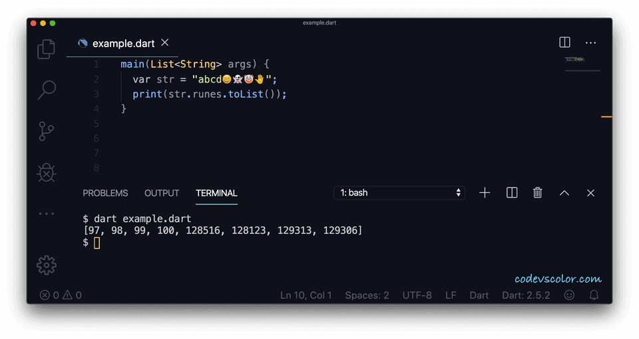Create a new terminal with plus icon

point(485,193)
